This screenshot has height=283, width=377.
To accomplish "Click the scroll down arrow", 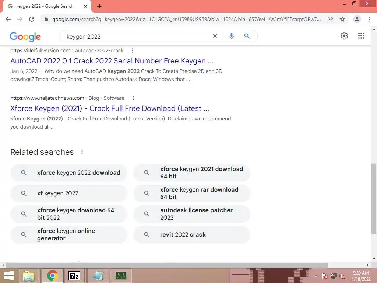I will tap(374, 259).
